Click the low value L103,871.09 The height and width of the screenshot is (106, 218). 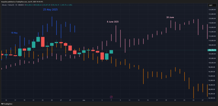click(47, 5)
